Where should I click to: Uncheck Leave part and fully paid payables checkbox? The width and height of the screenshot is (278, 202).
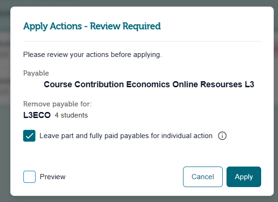pos(29,136)
